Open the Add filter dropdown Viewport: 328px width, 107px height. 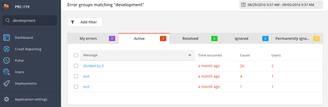pos(85,22)
